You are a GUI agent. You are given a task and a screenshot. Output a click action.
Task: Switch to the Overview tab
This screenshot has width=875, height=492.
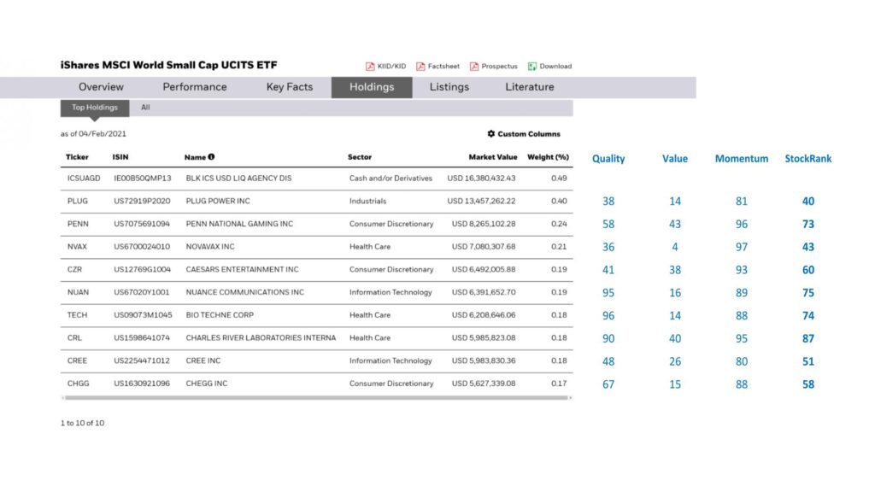click(x=101, y=87)
